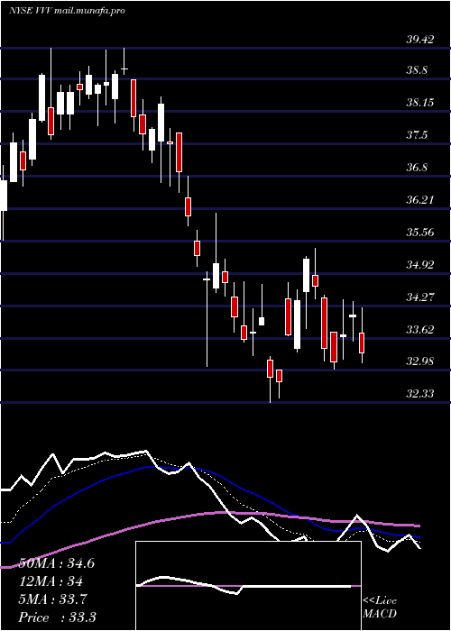Click the 50MA : 34.6 reading

pyautogui.click(x=57, y=563)
